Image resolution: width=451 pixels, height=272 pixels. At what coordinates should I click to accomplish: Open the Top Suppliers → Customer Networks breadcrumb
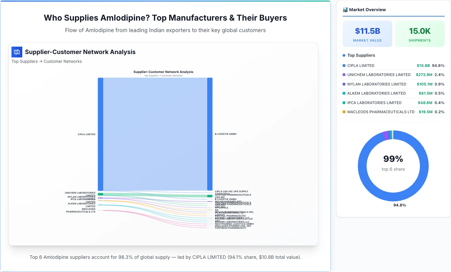tap(47, 61)
